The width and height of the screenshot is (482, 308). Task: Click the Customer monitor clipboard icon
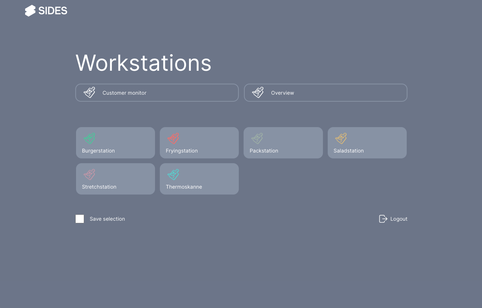pyautogui.click(x=89, y=92)
